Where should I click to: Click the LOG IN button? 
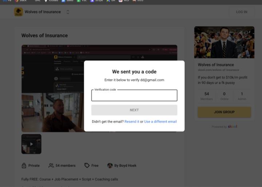click(x=242, y=12)
